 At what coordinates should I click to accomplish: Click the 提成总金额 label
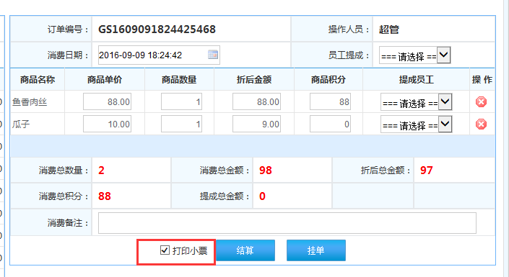point(225,196)
